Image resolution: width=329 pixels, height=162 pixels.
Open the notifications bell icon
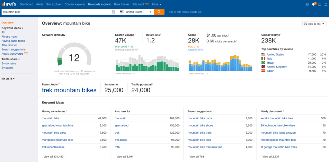click(314, 4)
